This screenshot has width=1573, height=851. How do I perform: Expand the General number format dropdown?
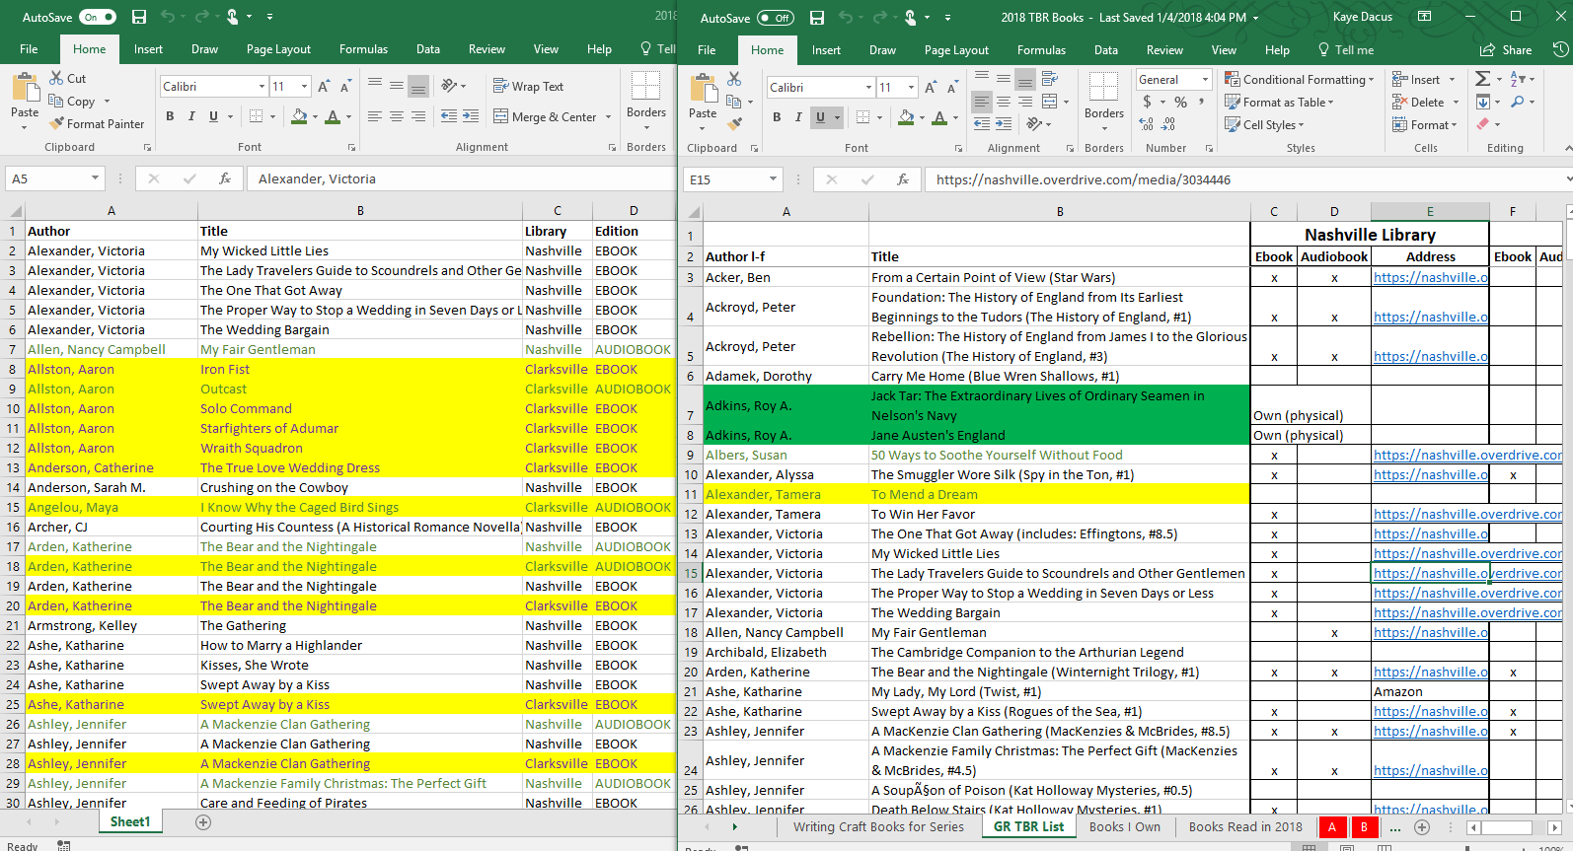pyautogui.click(x=1205, y=80)
